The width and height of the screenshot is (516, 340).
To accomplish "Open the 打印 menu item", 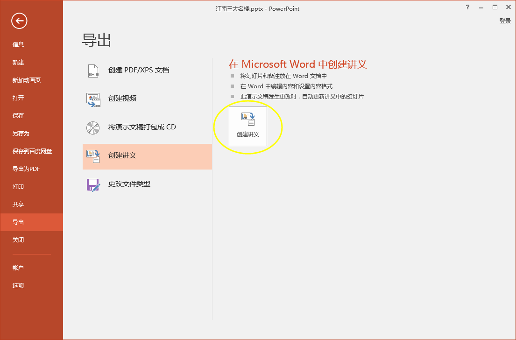I will (18, 186).
